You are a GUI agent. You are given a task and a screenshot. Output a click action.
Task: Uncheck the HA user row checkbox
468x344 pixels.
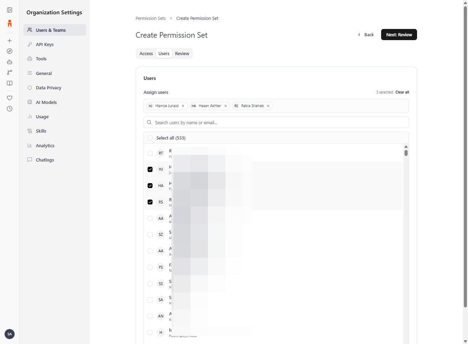point(150,186)
